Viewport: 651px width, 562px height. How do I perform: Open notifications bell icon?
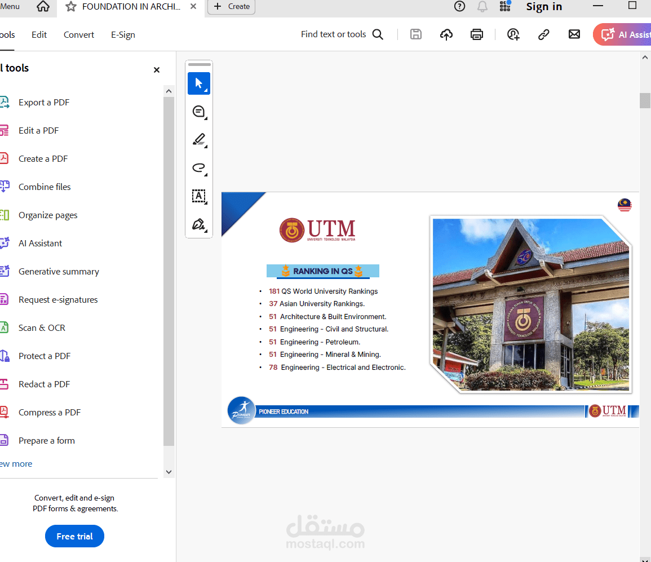[x=482, y=7]
